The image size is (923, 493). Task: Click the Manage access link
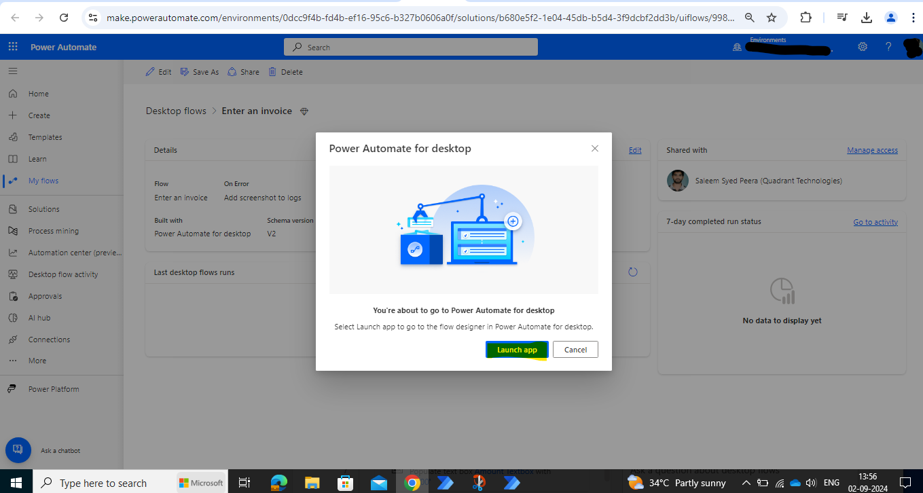tap(872, 150)
